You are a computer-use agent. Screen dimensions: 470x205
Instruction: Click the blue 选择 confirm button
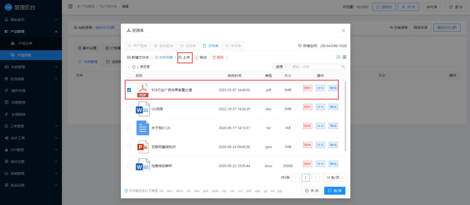click(x=334, y=191)
